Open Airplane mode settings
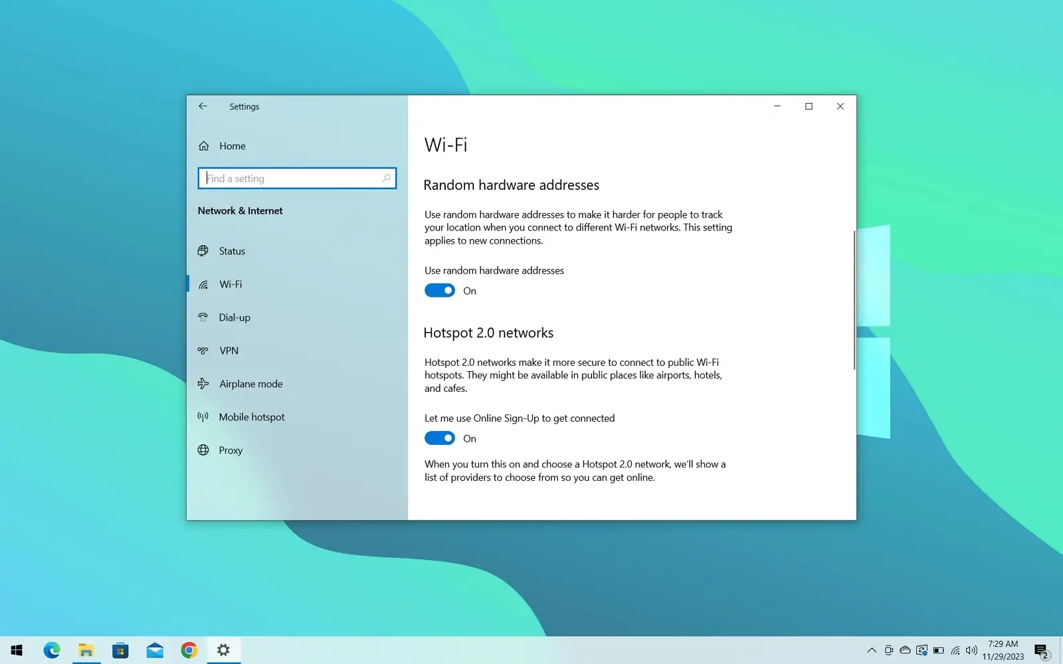The image size is (1063, 664). (250, 383)
